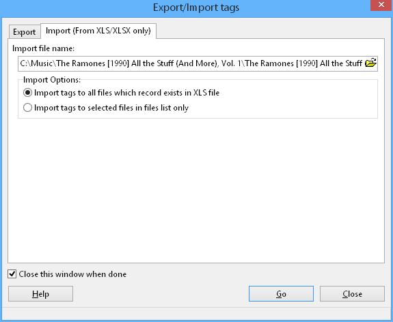Click the Close button at bottom right

coord(352,294)
